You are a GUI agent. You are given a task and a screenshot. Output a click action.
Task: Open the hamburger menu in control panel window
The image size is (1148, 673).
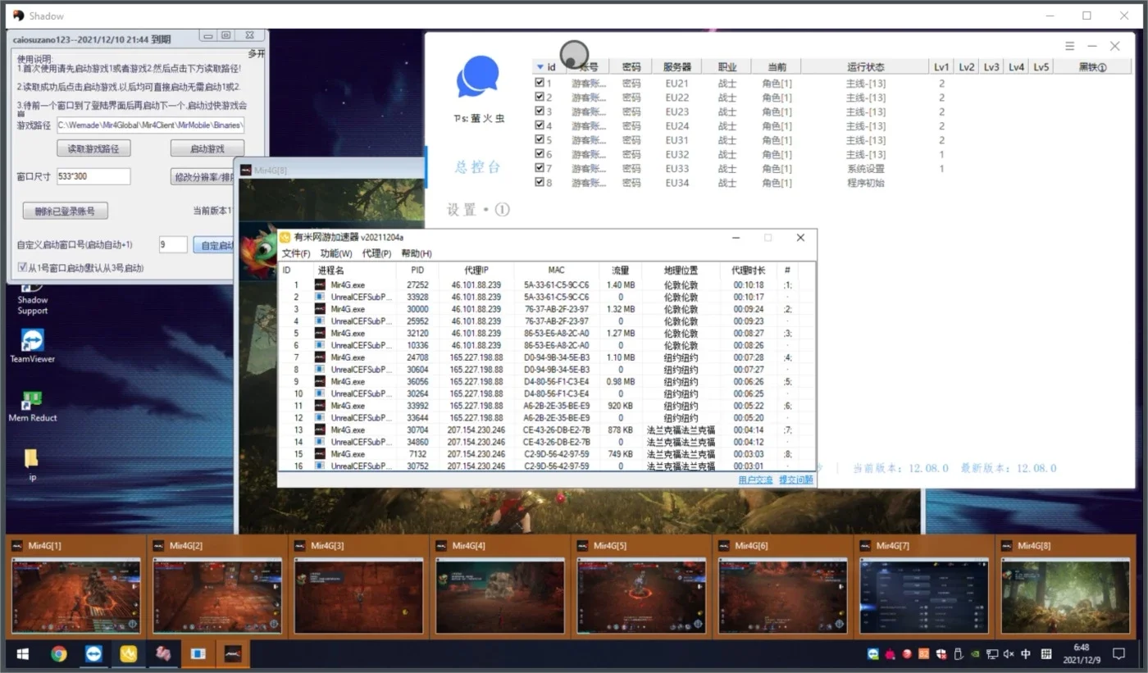point(1069,46)
